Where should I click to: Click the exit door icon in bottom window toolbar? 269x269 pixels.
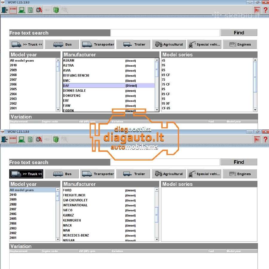[x=4, y=139]
